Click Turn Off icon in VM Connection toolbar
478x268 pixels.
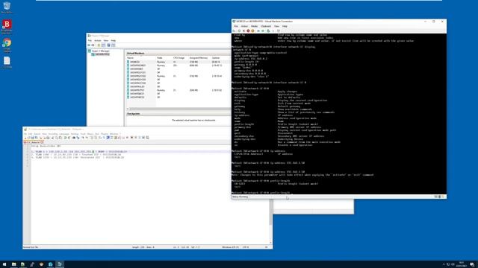point(244,31)
